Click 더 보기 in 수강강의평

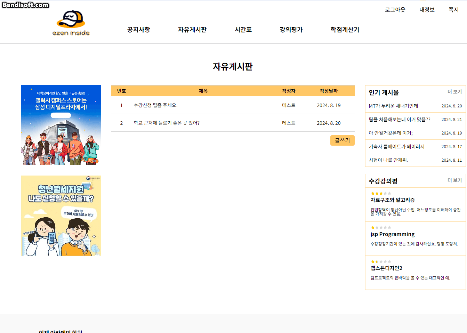coord(455,180)
